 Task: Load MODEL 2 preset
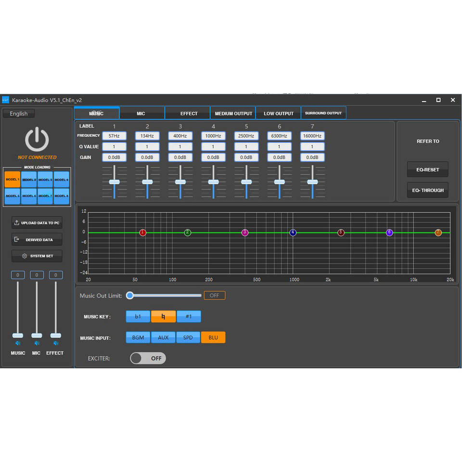click(x=29, y=180)
